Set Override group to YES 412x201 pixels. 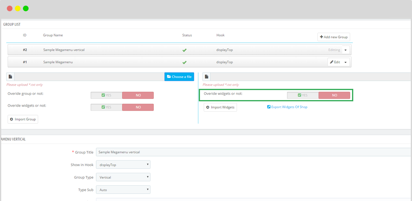pyautogui.click(x=107, y=95)
